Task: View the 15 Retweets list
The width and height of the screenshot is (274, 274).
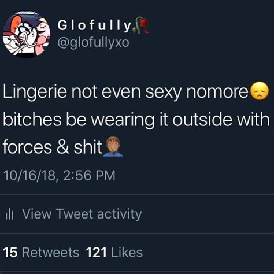Action: 41,253
